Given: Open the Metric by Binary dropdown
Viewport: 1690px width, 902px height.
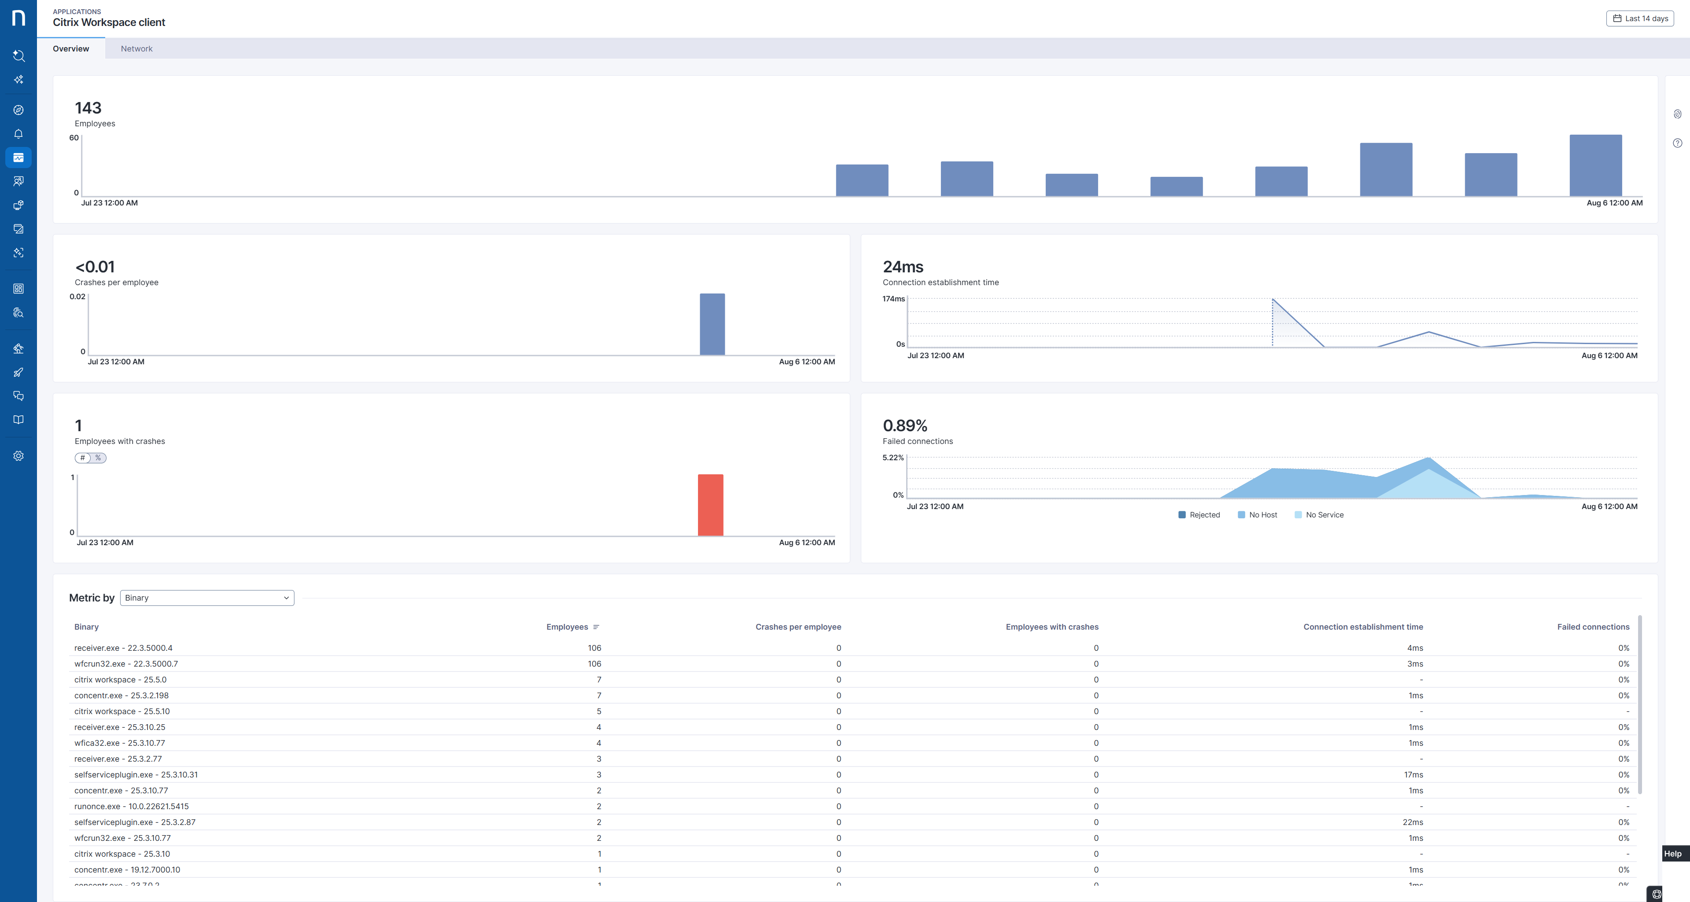Looking at the screenshot, I should click(x=207, y=598).
